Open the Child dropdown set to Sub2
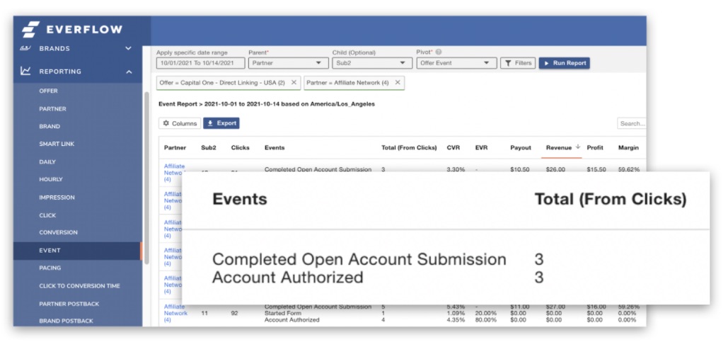The image size is (728, 347). [372, 63]
